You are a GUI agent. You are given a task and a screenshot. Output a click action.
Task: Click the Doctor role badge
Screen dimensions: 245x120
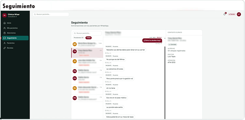pyautogui.click(x=232, y=14)
